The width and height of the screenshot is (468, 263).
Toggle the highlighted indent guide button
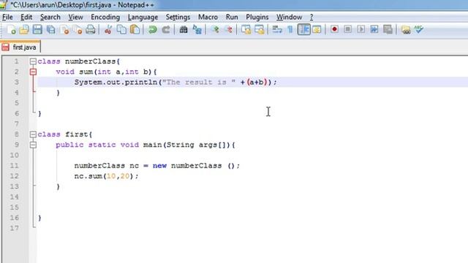[x=304, y=29]
